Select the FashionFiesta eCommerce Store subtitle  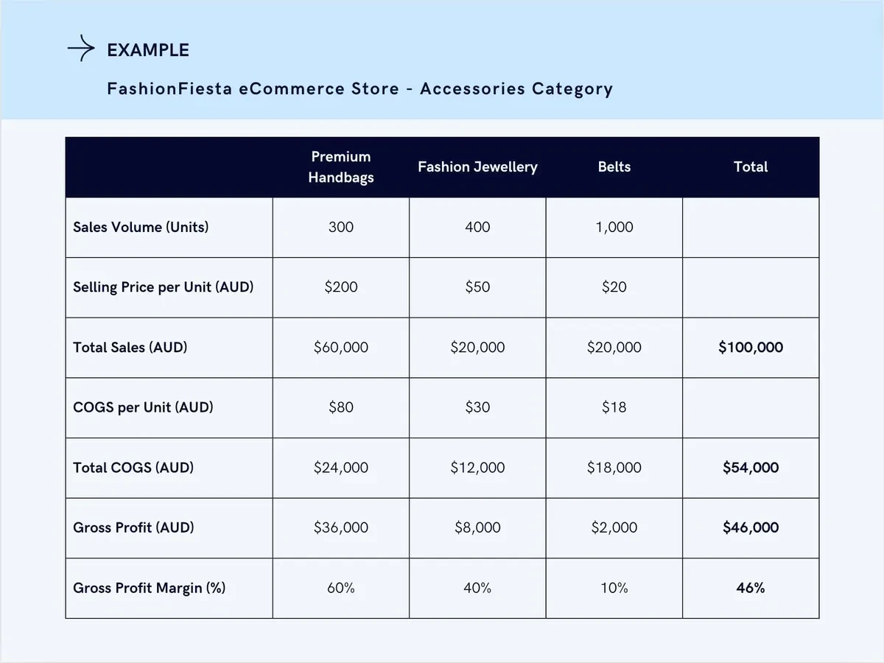pyautogui.click(x=359, y=89)
